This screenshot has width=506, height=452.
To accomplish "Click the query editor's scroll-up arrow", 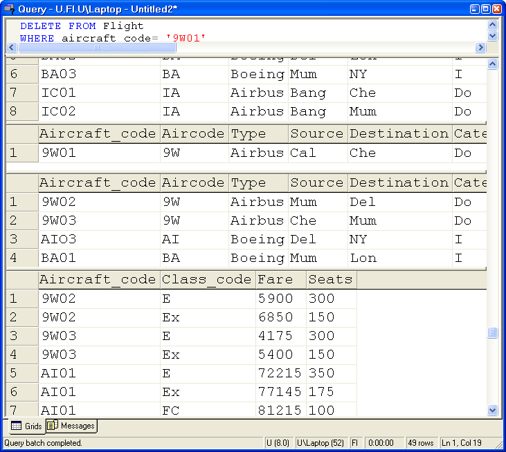I will [492, 25].
